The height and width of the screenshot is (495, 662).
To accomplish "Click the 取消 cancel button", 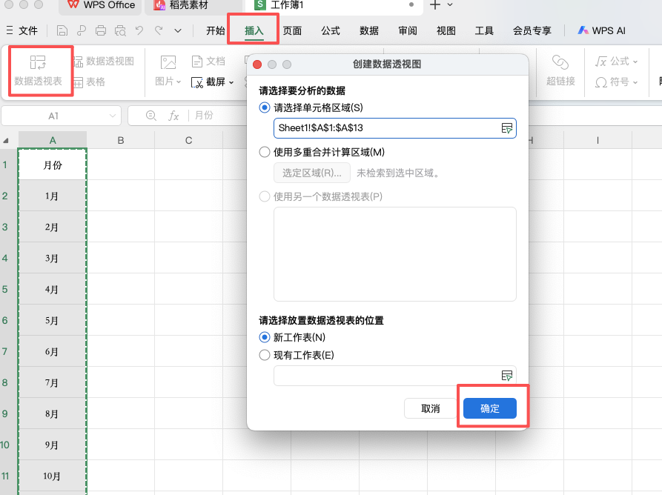I will click(x=429, y=408).
